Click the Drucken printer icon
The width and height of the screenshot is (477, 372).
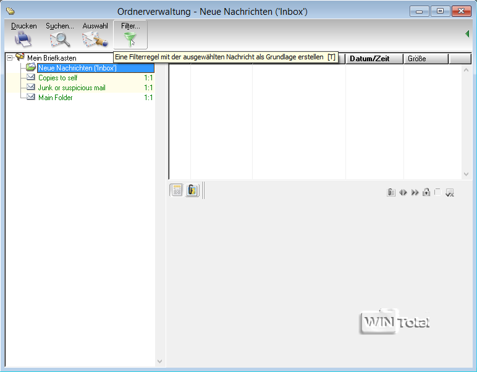23,39
